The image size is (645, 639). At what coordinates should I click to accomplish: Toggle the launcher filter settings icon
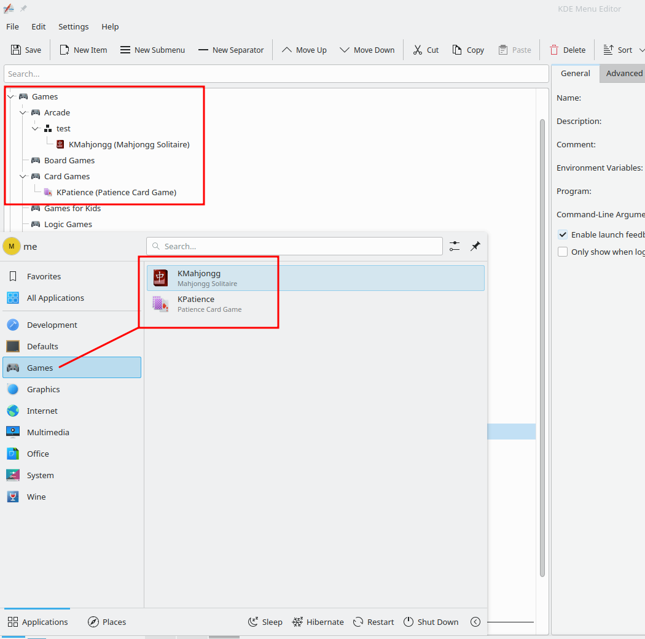click(x=454, y=246)
